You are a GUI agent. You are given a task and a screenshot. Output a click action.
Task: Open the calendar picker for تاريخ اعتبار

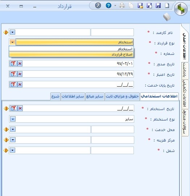pos(13,74)
